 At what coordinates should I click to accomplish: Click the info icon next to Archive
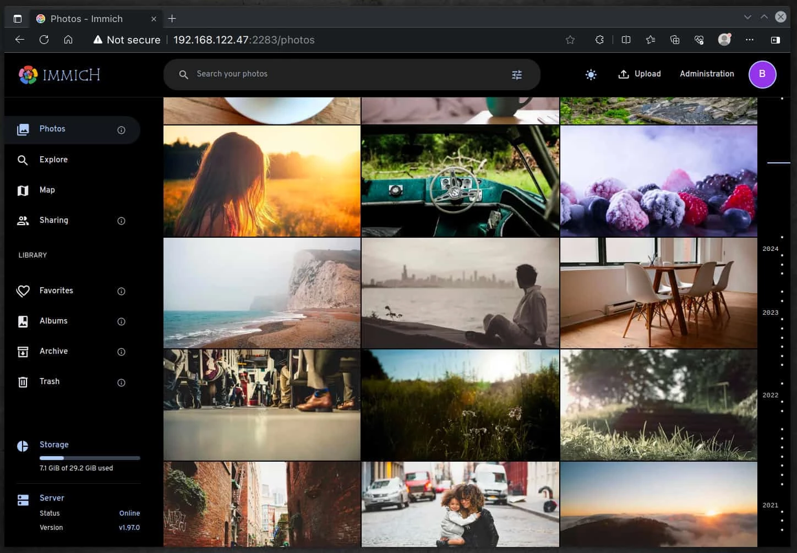pos(121,352)
